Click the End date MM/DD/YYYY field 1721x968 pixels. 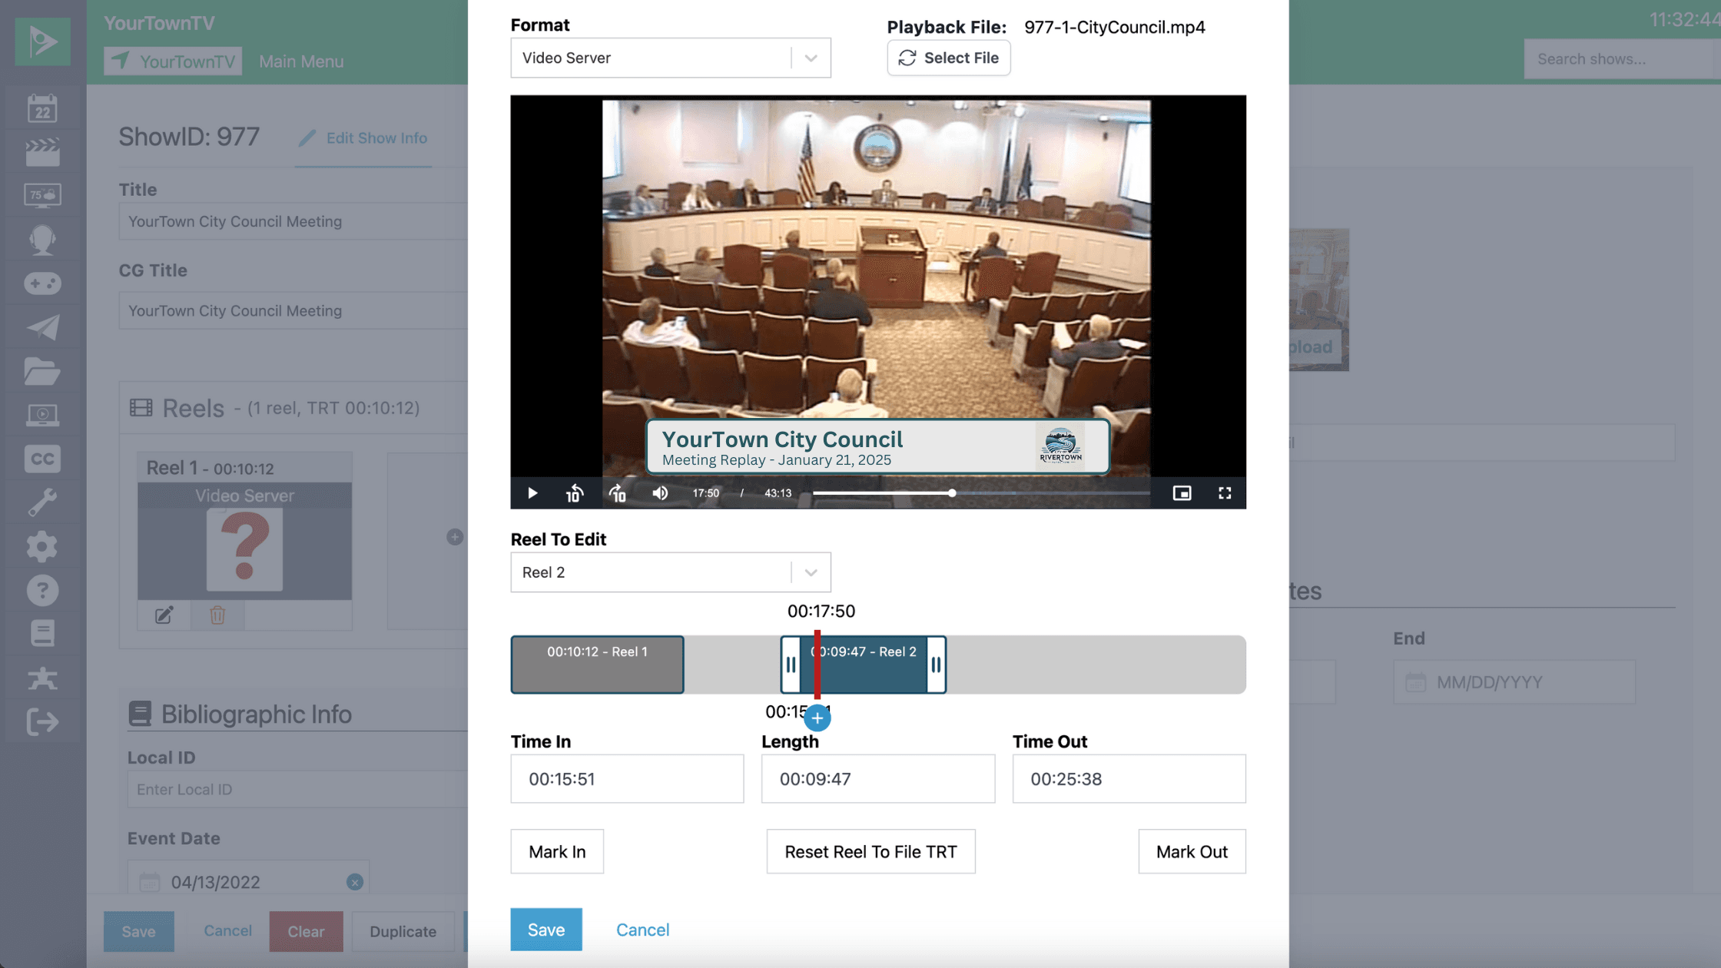click(x=1514, y=682)
